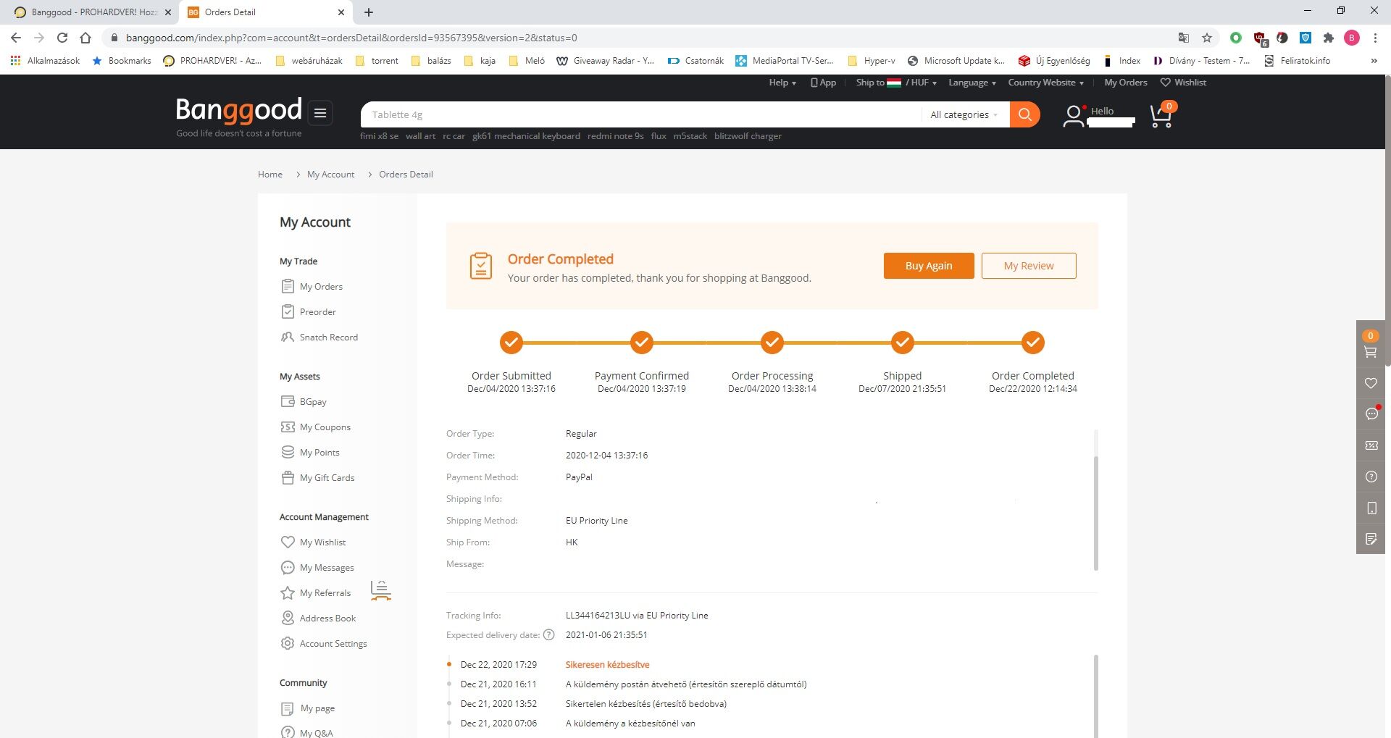The width and height of the screenshot is (1391, 738).
Task: Open the hamburger category menu beside logo
Action: (320, 113)
